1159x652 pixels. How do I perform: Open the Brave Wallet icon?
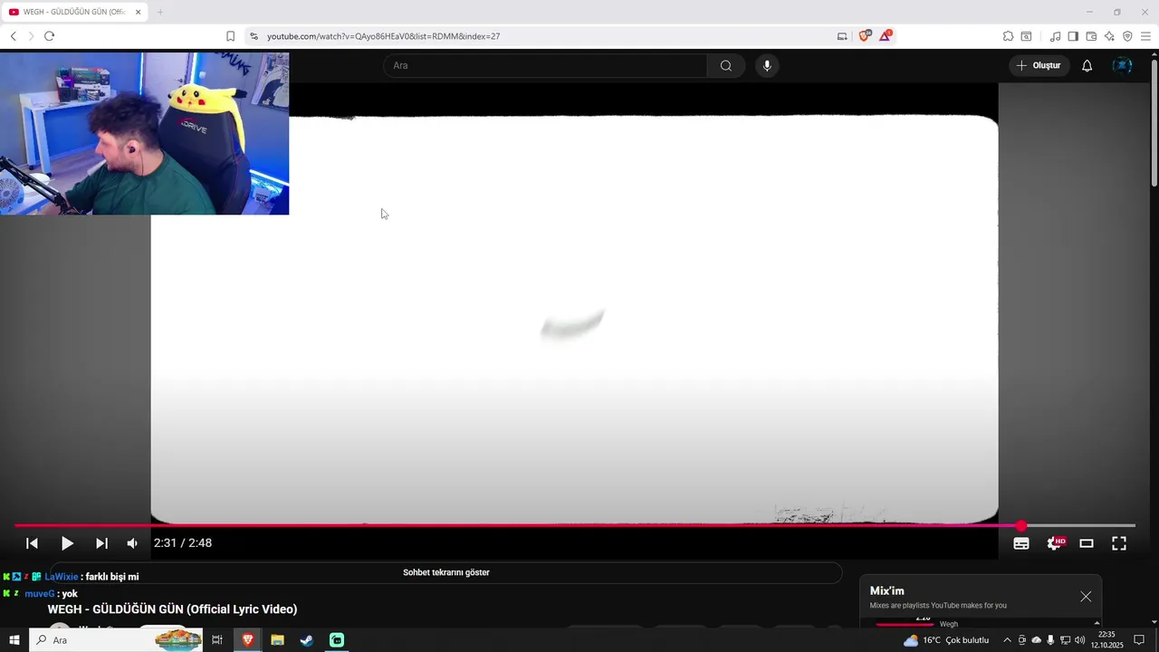1091,36
